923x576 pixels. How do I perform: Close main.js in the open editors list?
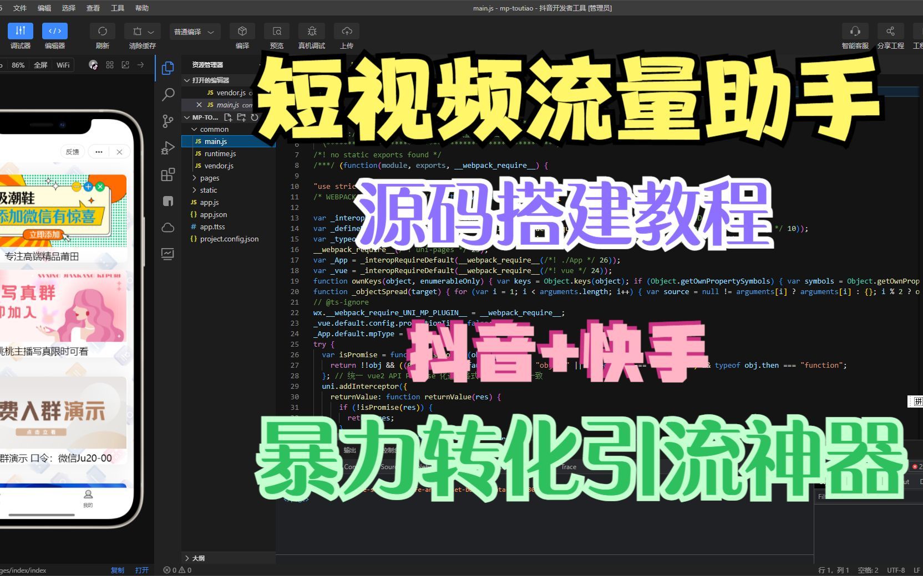click(x=199, y=105)
